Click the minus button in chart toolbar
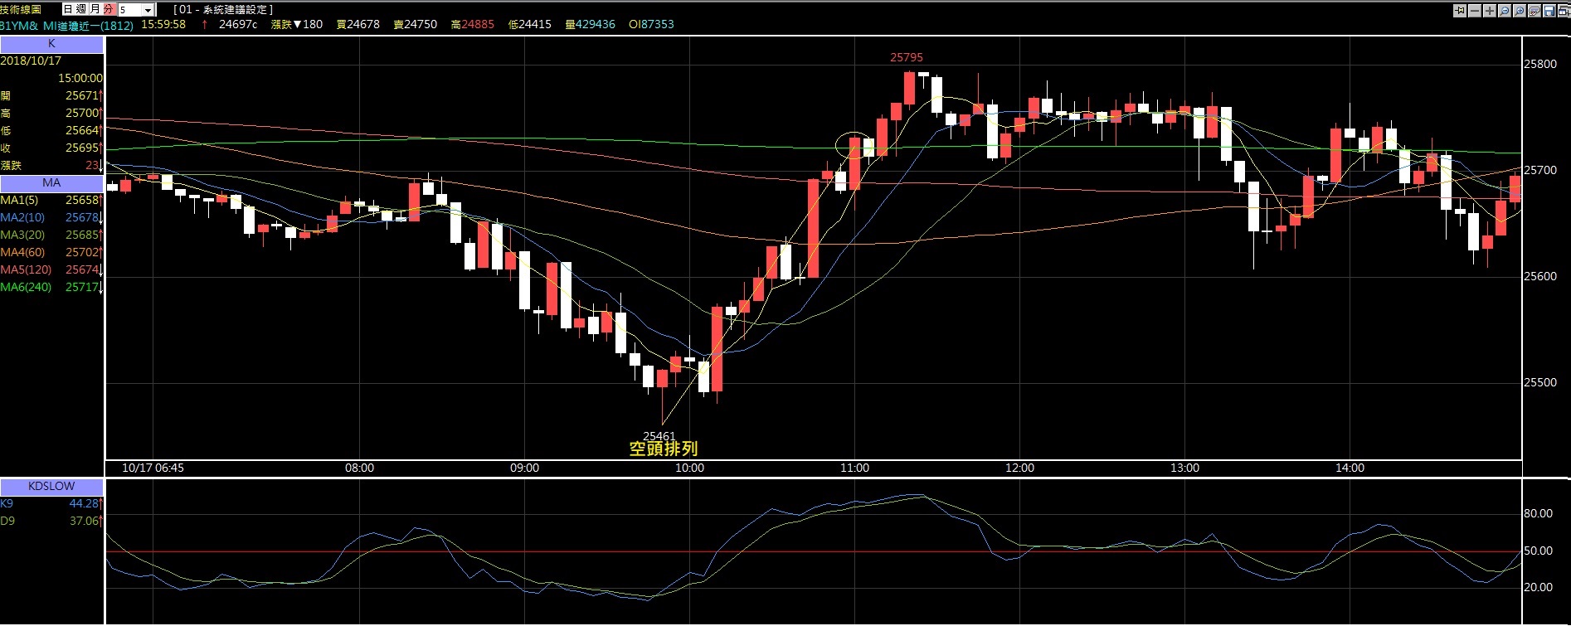Image resolution: width=1571 pixels, height=626 pixels. click(x=1475, y=11)
